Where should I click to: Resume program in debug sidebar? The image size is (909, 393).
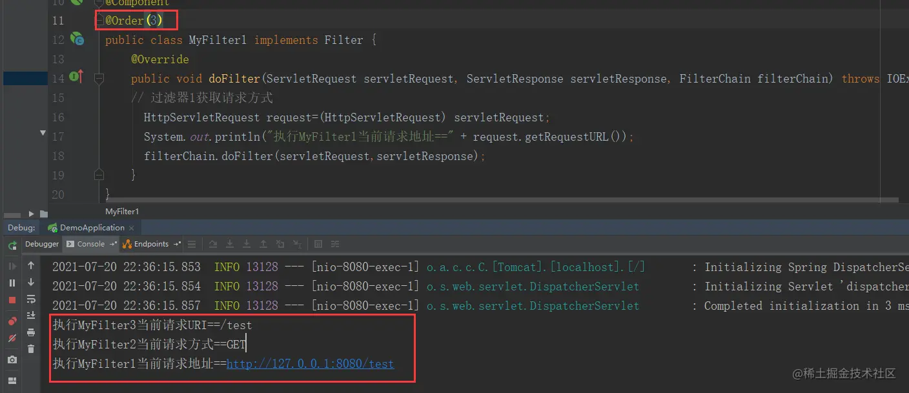(12, 266)
